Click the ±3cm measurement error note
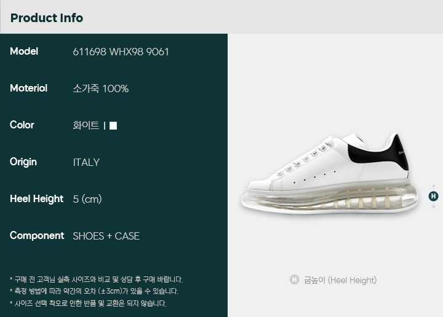The width and height of the screenshot is (443, 317). [x=94, y=291]
